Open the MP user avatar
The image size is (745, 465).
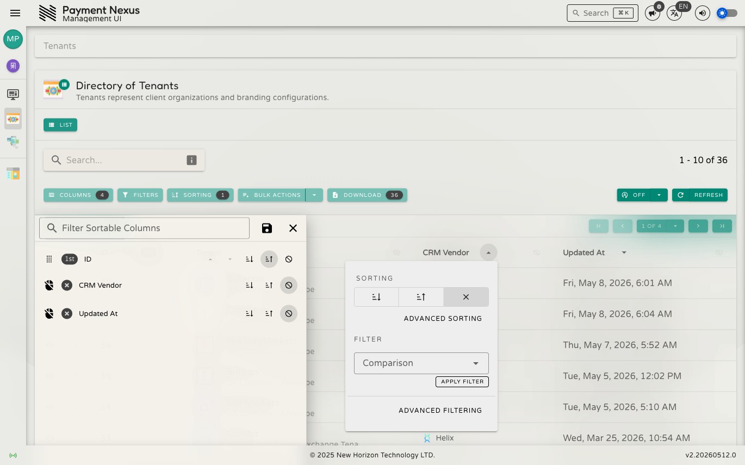pos(13,39)
